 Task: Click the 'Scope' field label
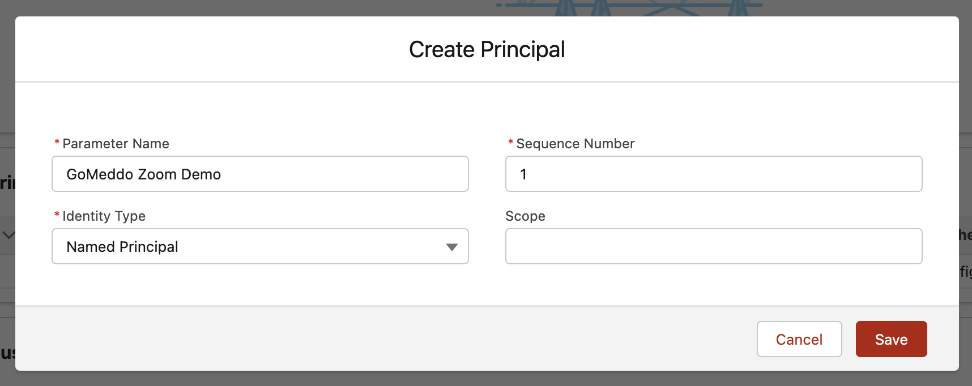coord(525,216)
